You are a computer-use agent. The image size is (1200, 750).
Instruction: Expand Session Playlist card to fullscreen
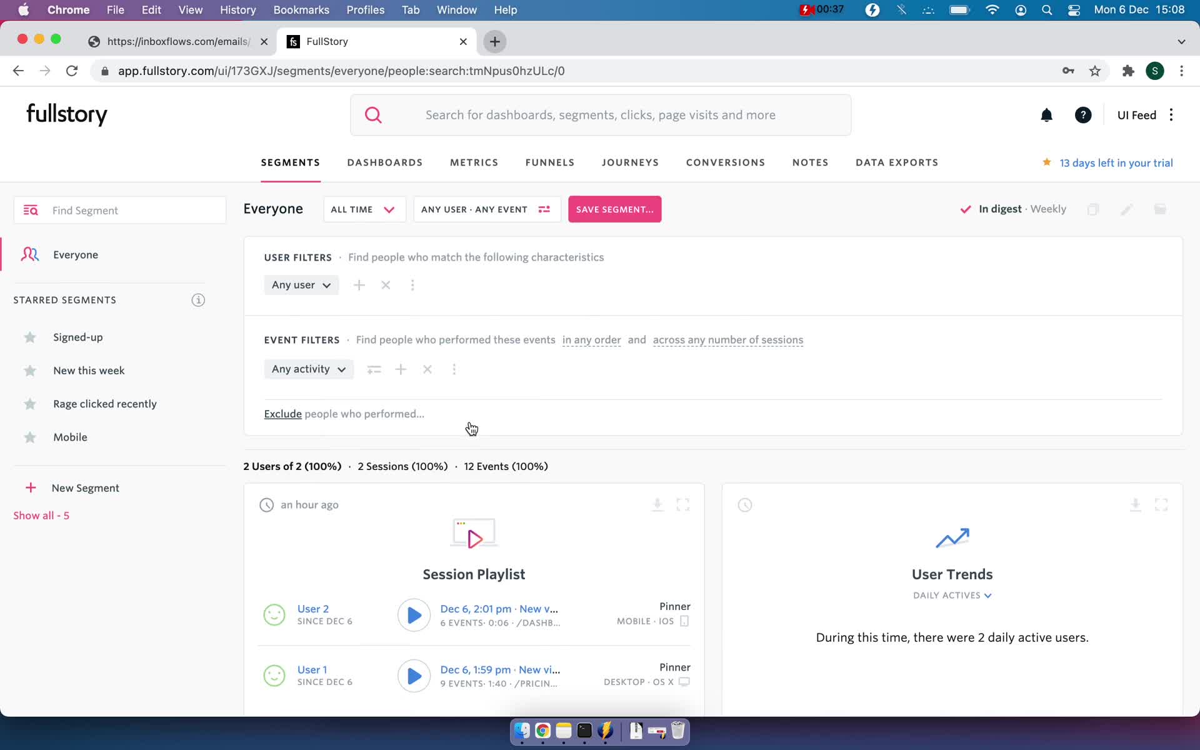683,504
